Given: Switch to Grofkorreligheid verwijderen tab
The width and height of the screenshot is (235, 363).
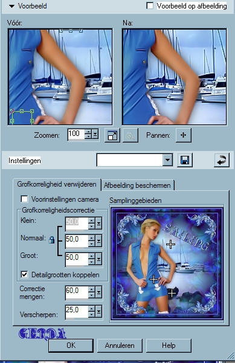Looking at the screenshot, I should point(57,184).
